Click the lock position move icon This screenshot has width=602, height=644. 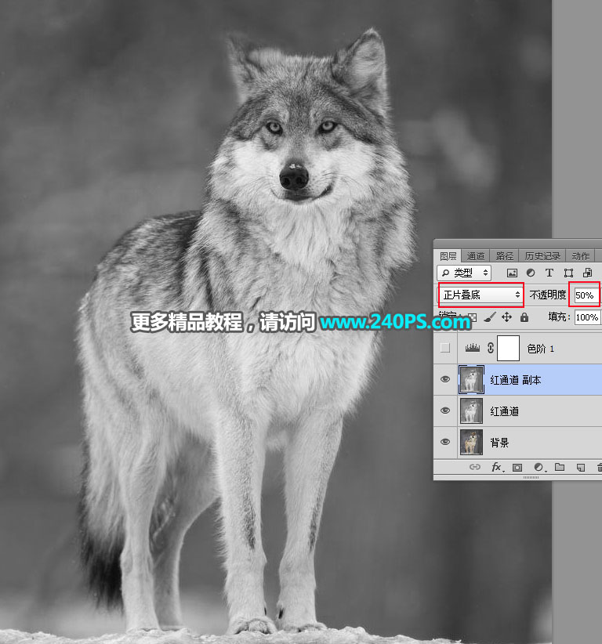(x=506, y=317)
